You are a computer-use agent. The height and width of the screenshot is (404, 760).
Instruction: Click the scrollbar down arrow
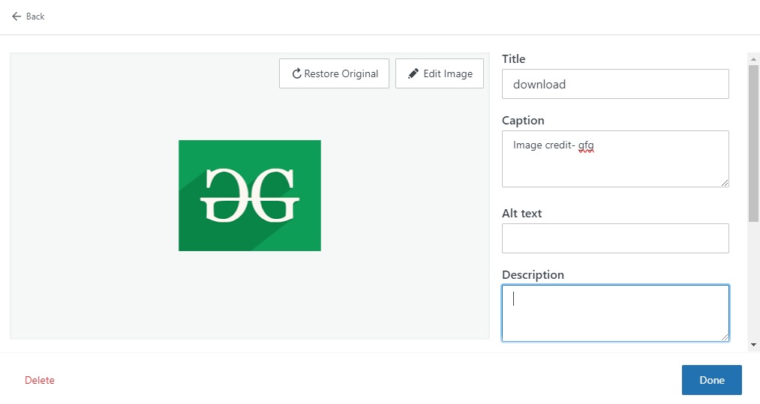(753, 344)
